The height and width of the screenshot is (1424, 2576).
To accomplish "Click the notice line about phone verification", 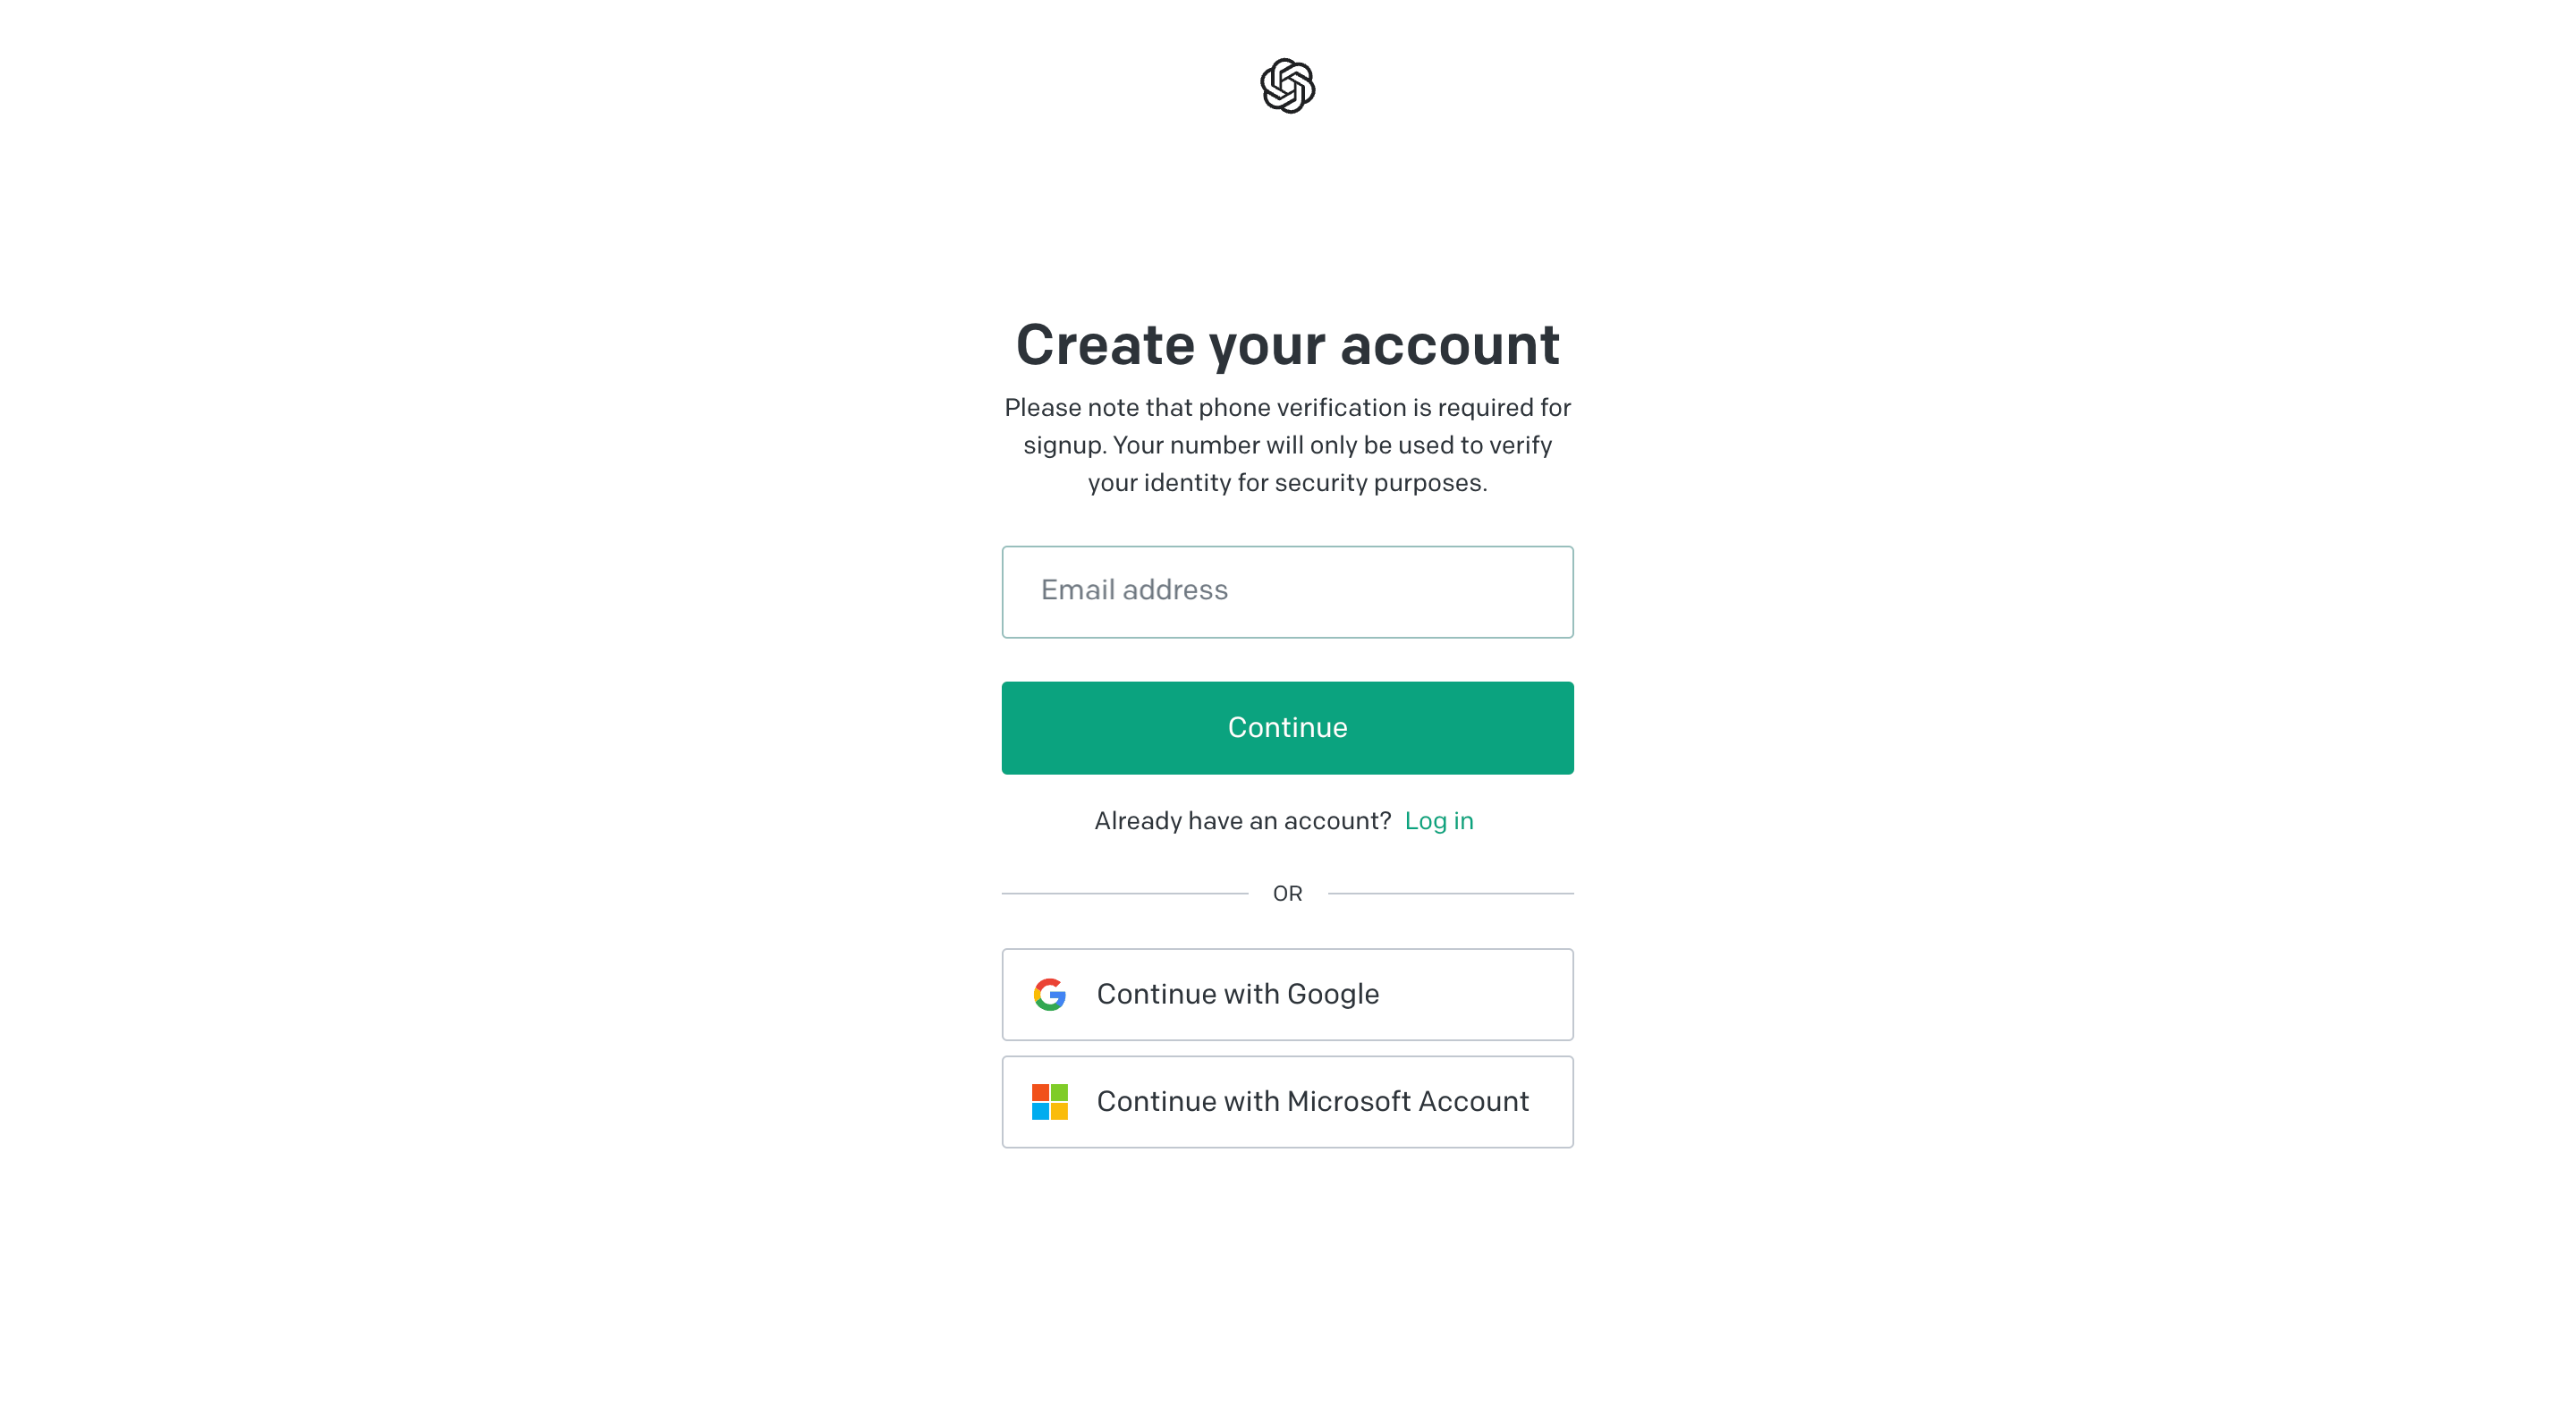I will point(1287,407).
